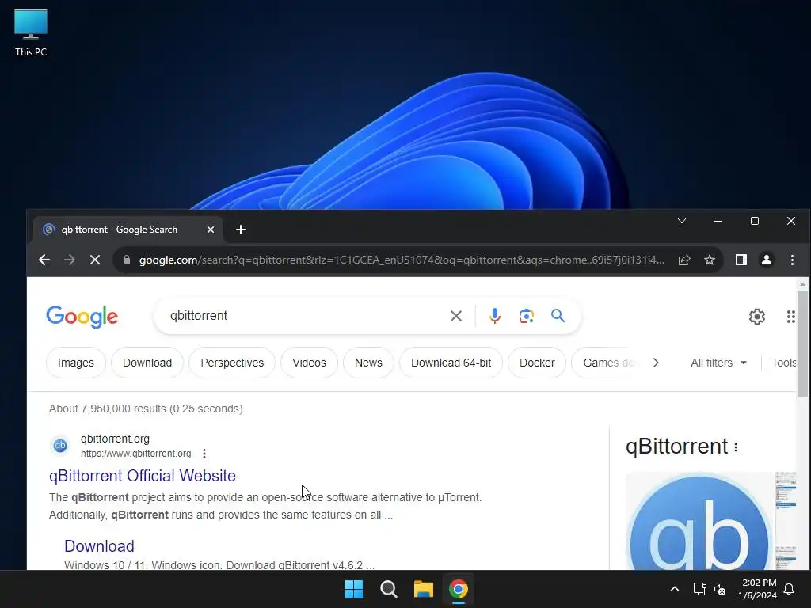Show more search filter chips arrow
811x608 pixels.
(656, 363)
